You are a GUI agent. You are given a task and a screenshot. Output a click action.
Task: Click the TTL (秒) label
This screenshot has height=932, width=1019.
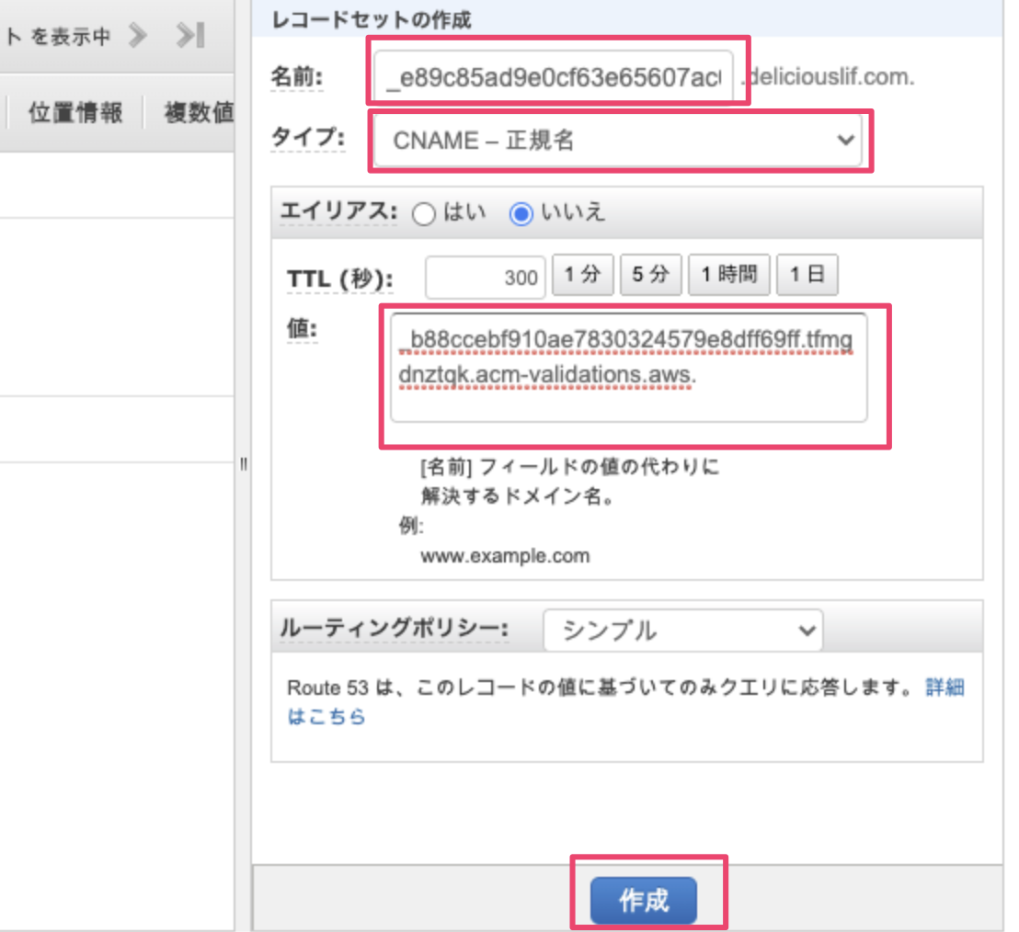[x=339, y=278]
